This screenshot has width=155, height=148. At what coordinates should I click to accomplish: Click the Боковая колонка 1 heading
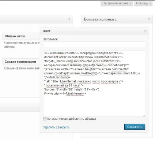point(100,19)
